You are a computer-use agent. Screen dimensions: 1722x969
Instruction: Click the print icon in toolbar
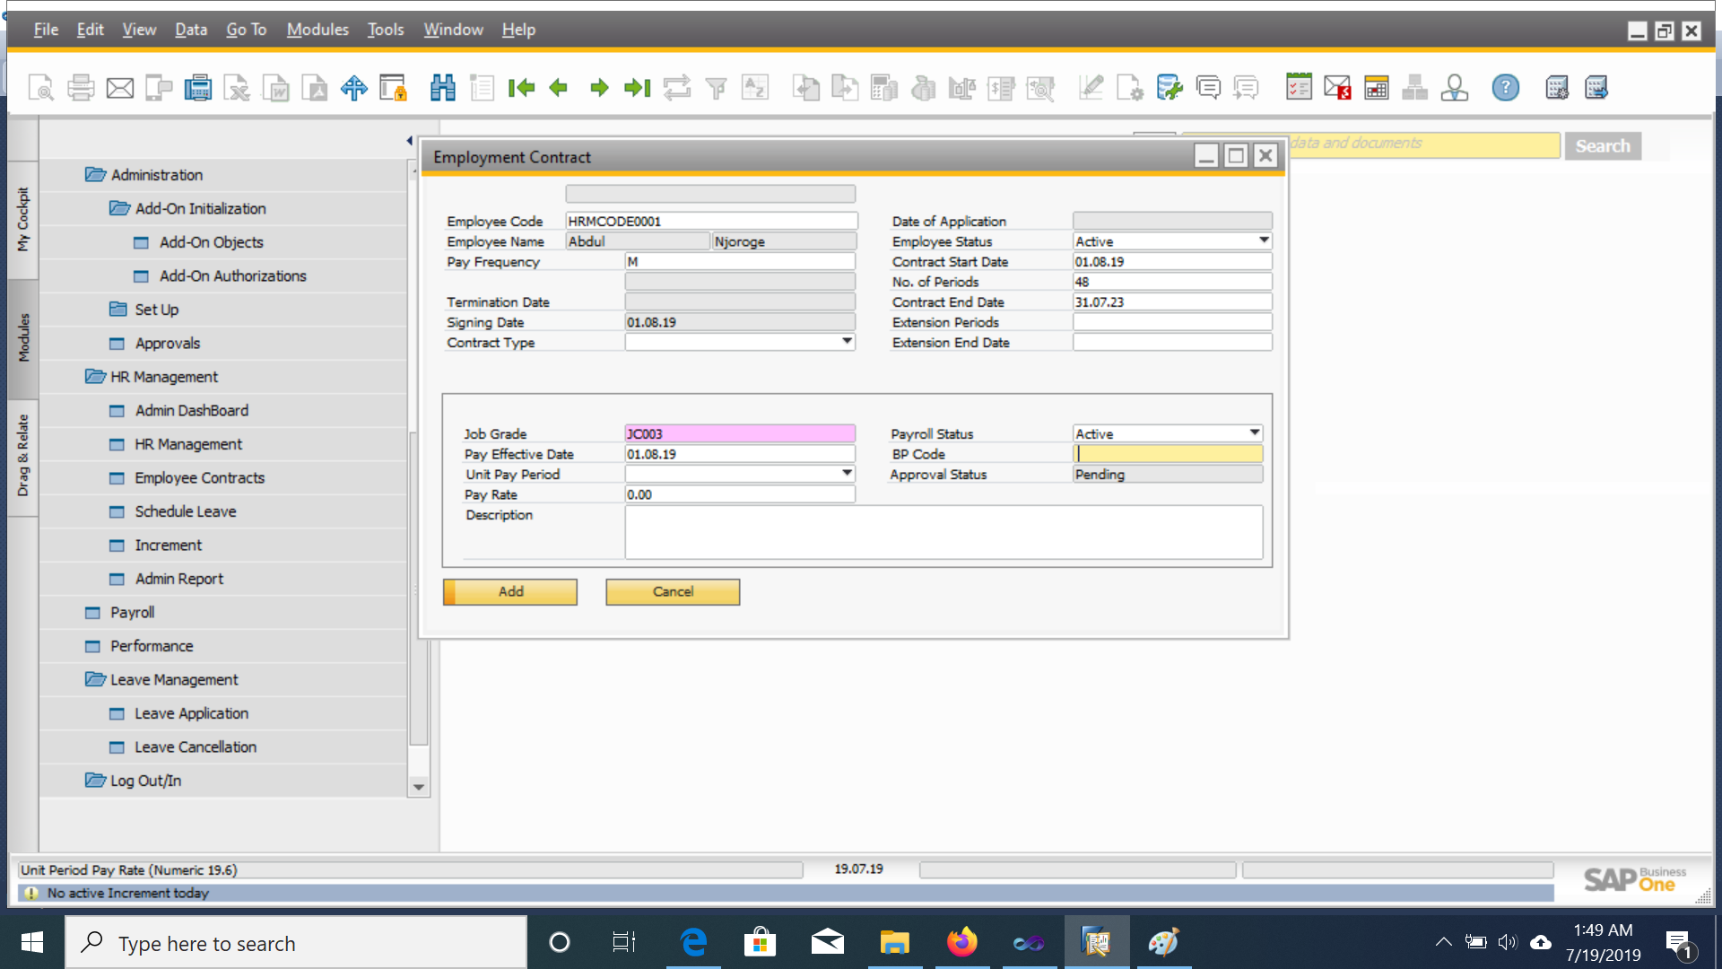[81, 88]
